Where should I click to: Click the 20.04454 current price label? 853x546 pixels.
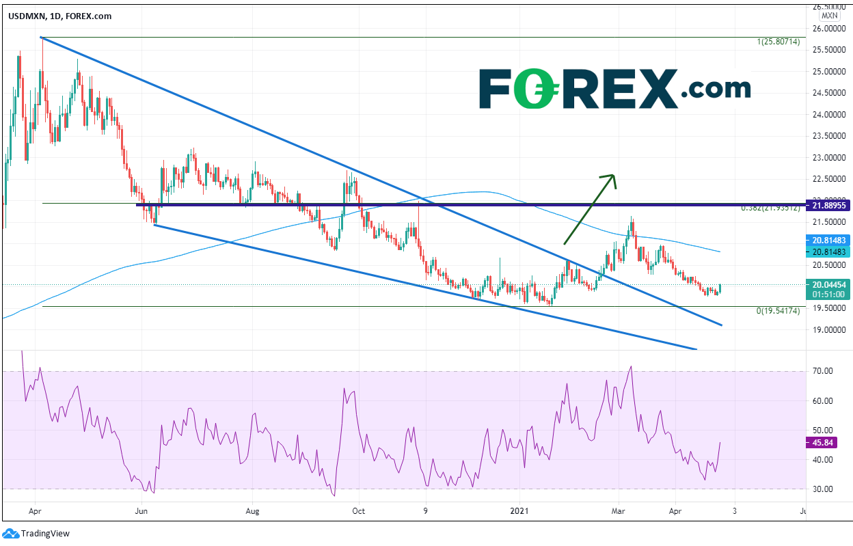coord(828,285)
